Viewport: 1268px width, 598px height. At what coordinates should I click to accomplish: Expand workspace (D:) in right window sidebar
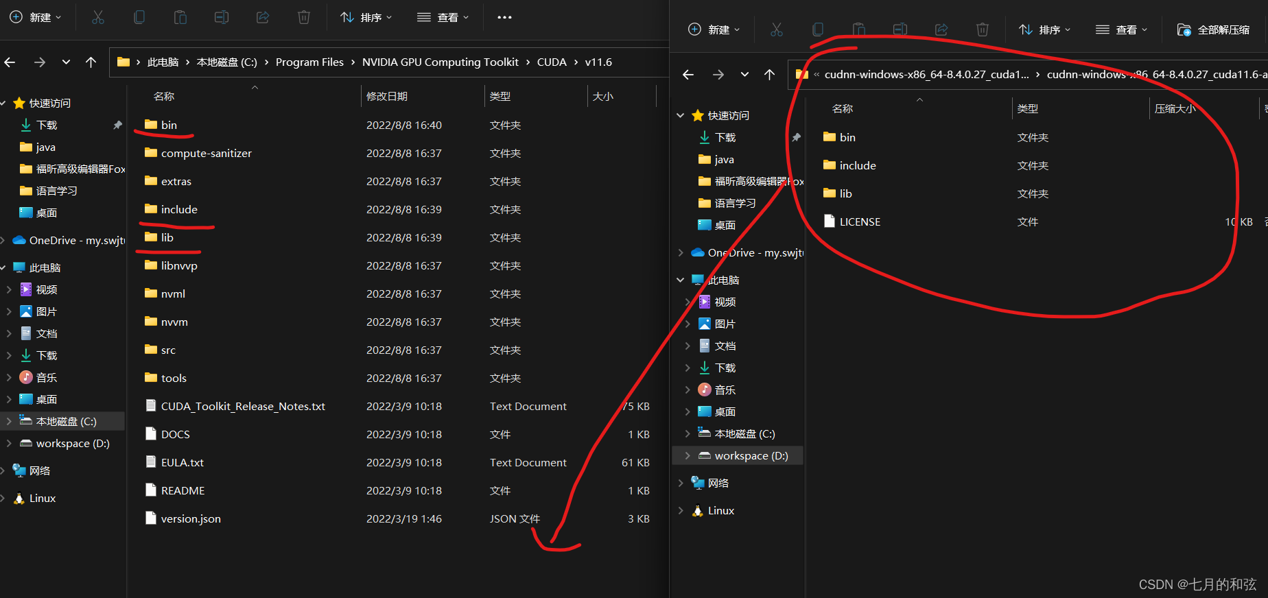688,455
